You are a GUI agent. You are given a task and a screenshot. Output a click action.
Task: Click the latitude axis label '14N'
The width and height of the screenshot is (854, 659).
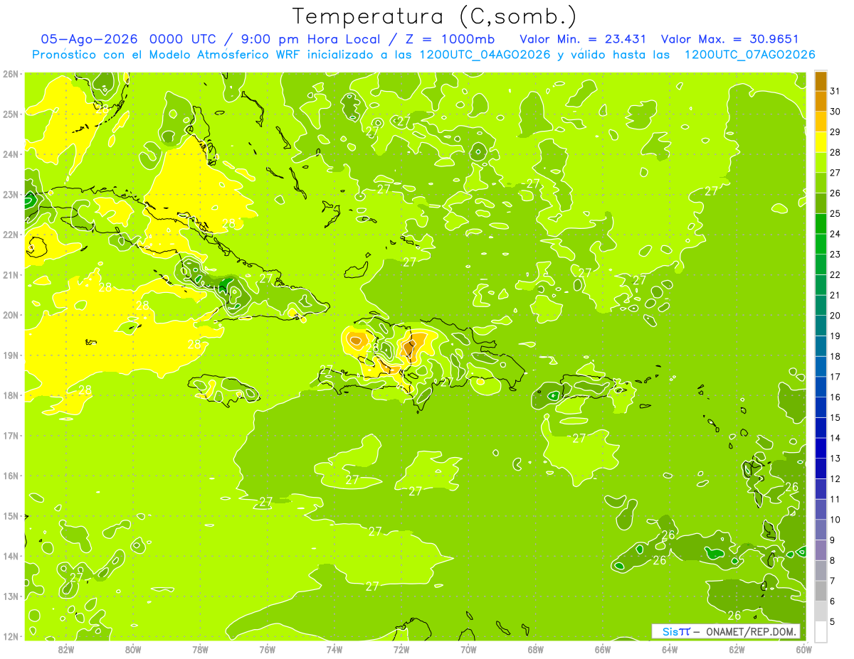pos(10,556)
